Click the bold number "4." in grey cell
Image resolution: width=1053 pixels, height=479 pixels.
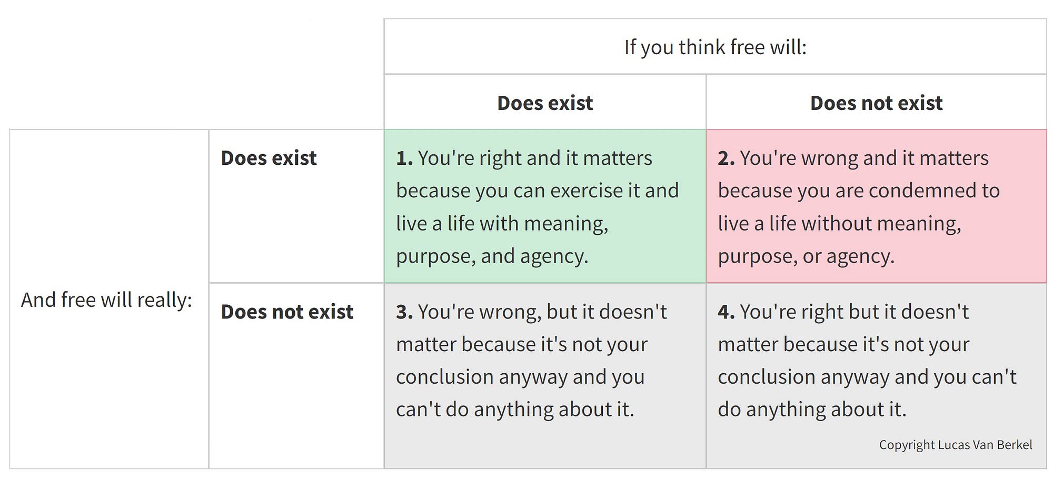point(726,312)
